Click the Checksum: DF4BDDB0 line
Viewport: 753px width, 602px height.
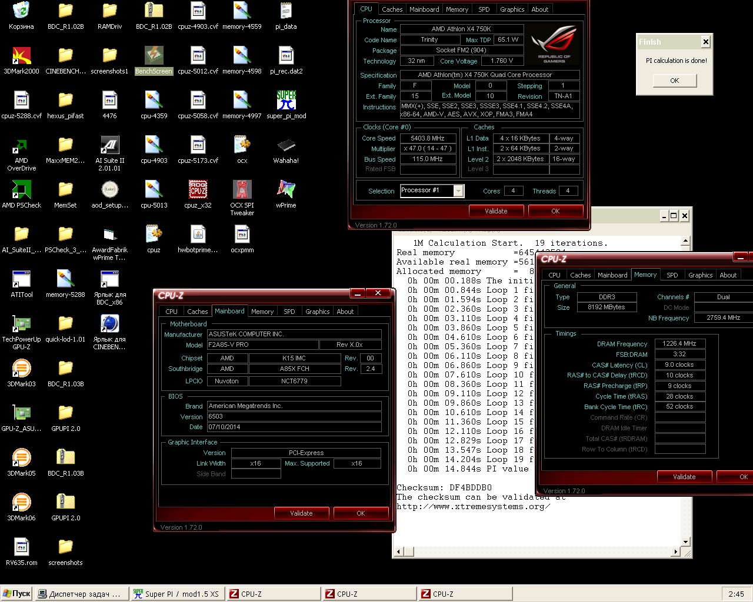[x=444, y=487]
